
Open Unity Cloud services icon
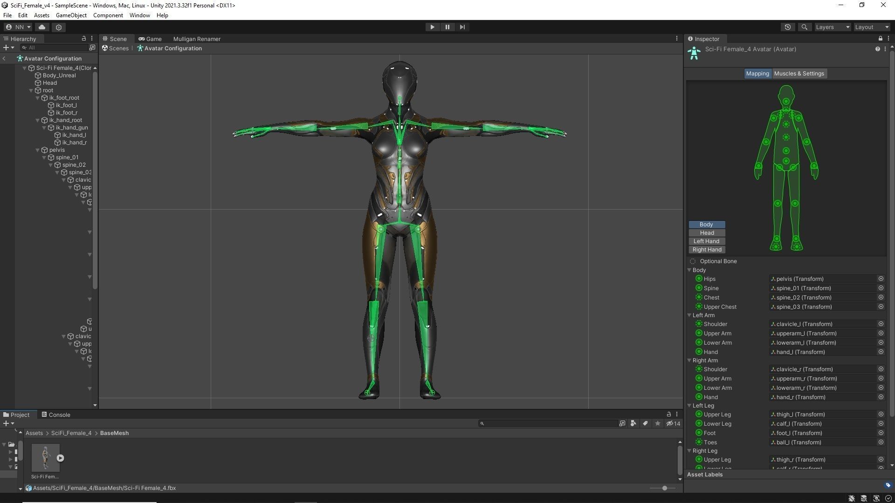[x=42, y=27]
